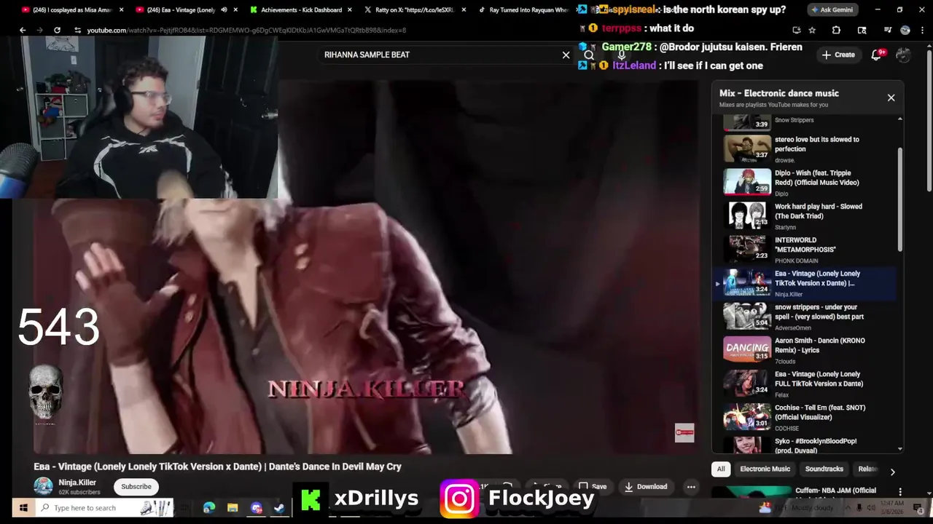Open Steam from the taskbar
The width and height of the screenshot is (933, 524).
[x=279, y=507]
